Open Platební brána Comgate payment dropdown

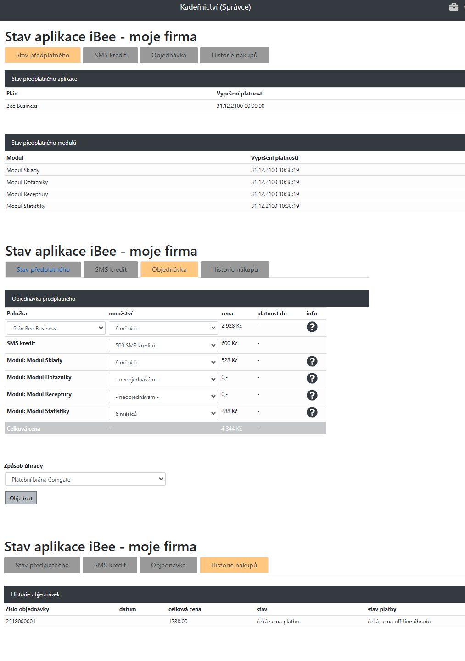pos(85,479)
